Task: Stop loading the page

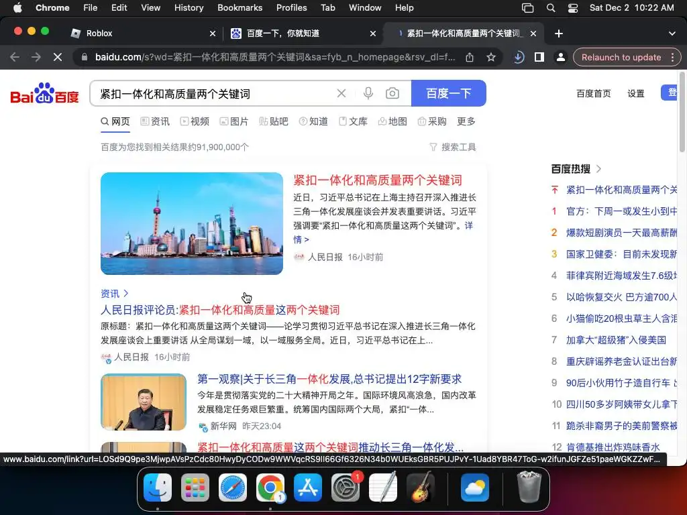Action: pos(58,58)
